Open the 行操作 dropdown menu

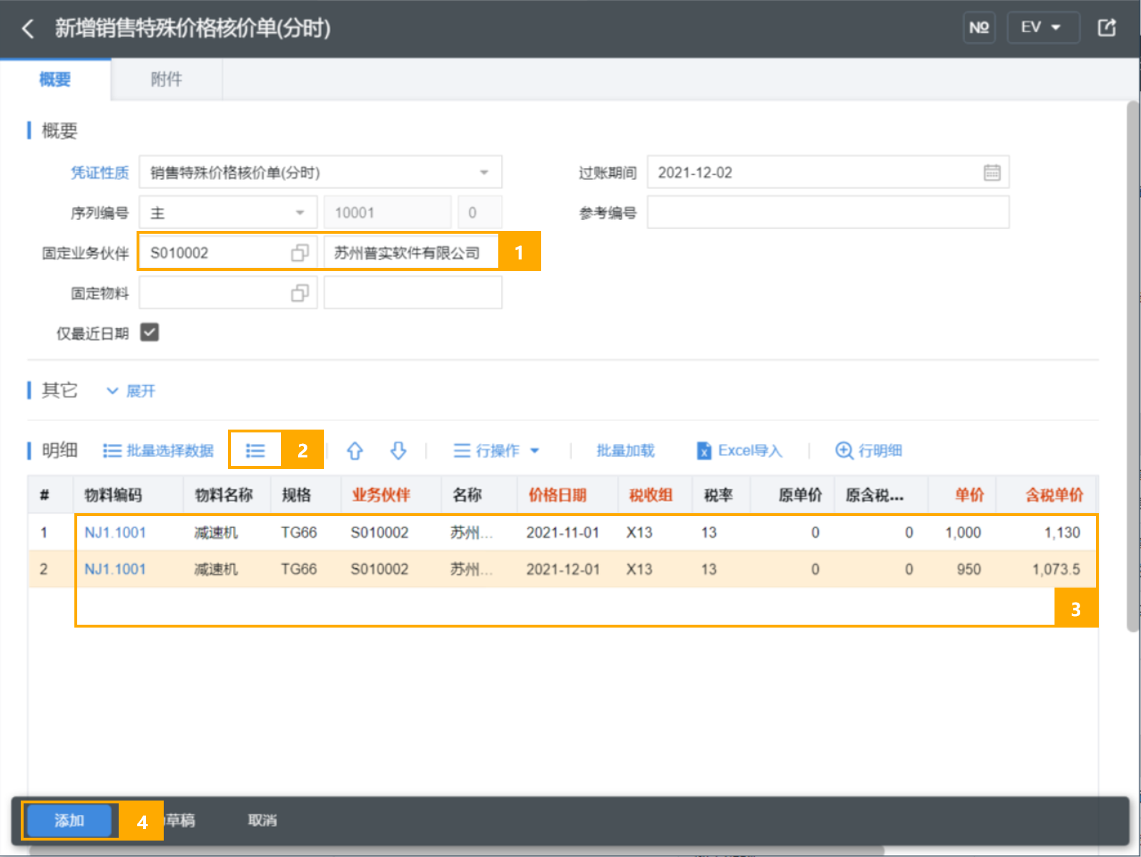497,450
